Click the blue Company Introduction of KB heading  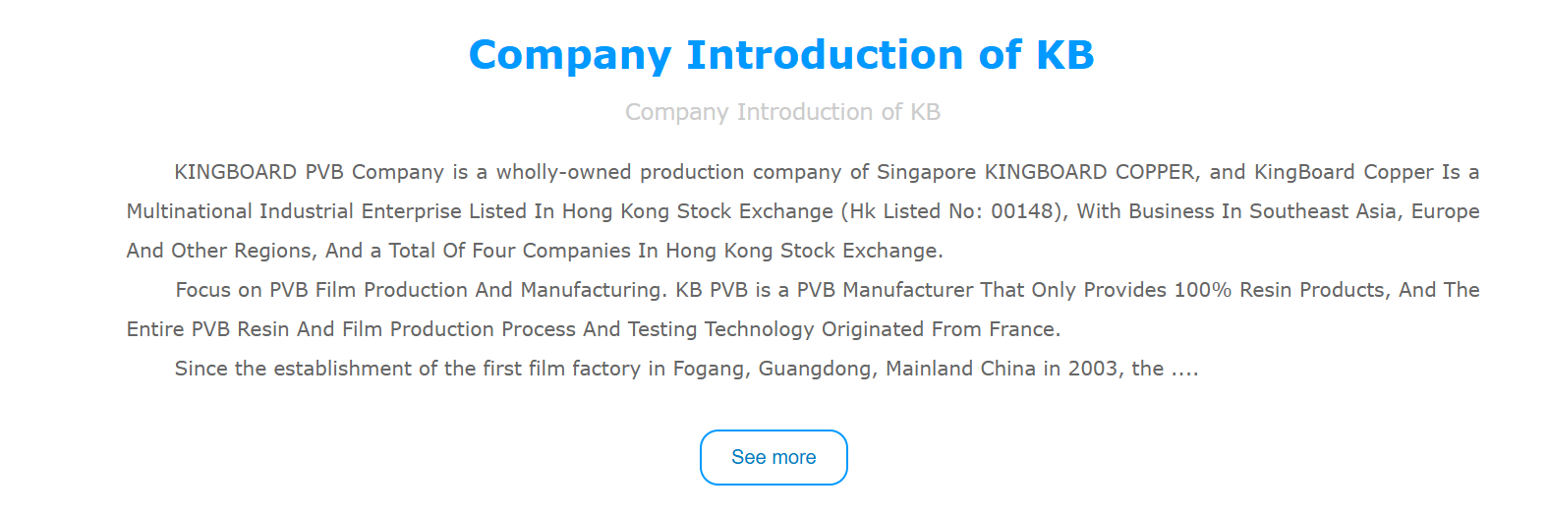[781, 55]
